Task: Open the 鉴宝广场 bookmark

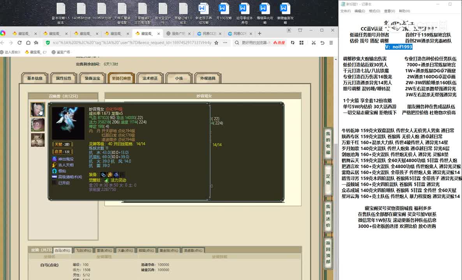Action: 61,52
